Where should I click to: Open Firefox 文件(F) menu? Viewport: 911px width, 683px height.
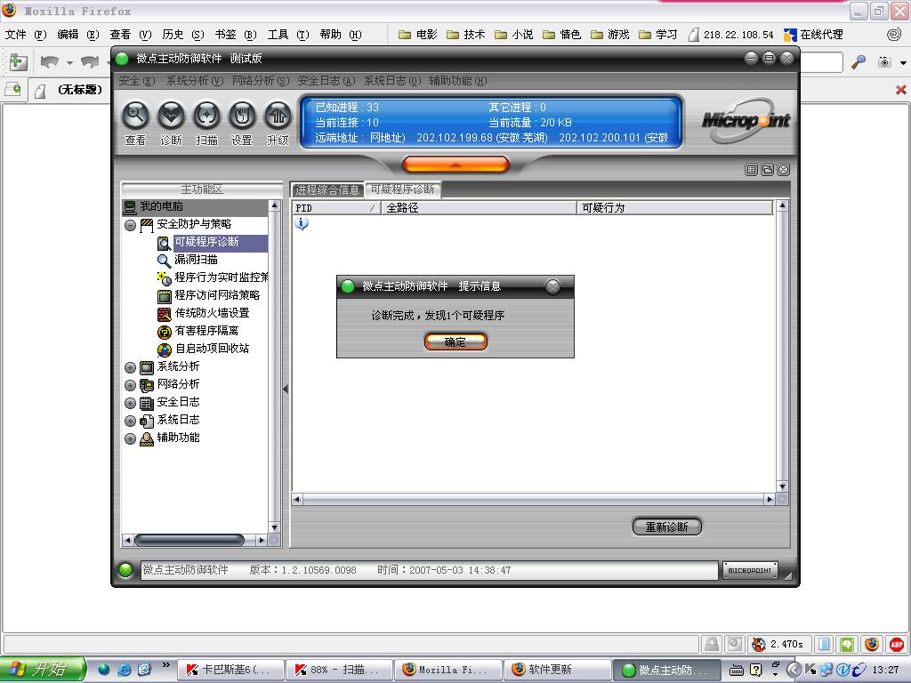click(26, 35)
